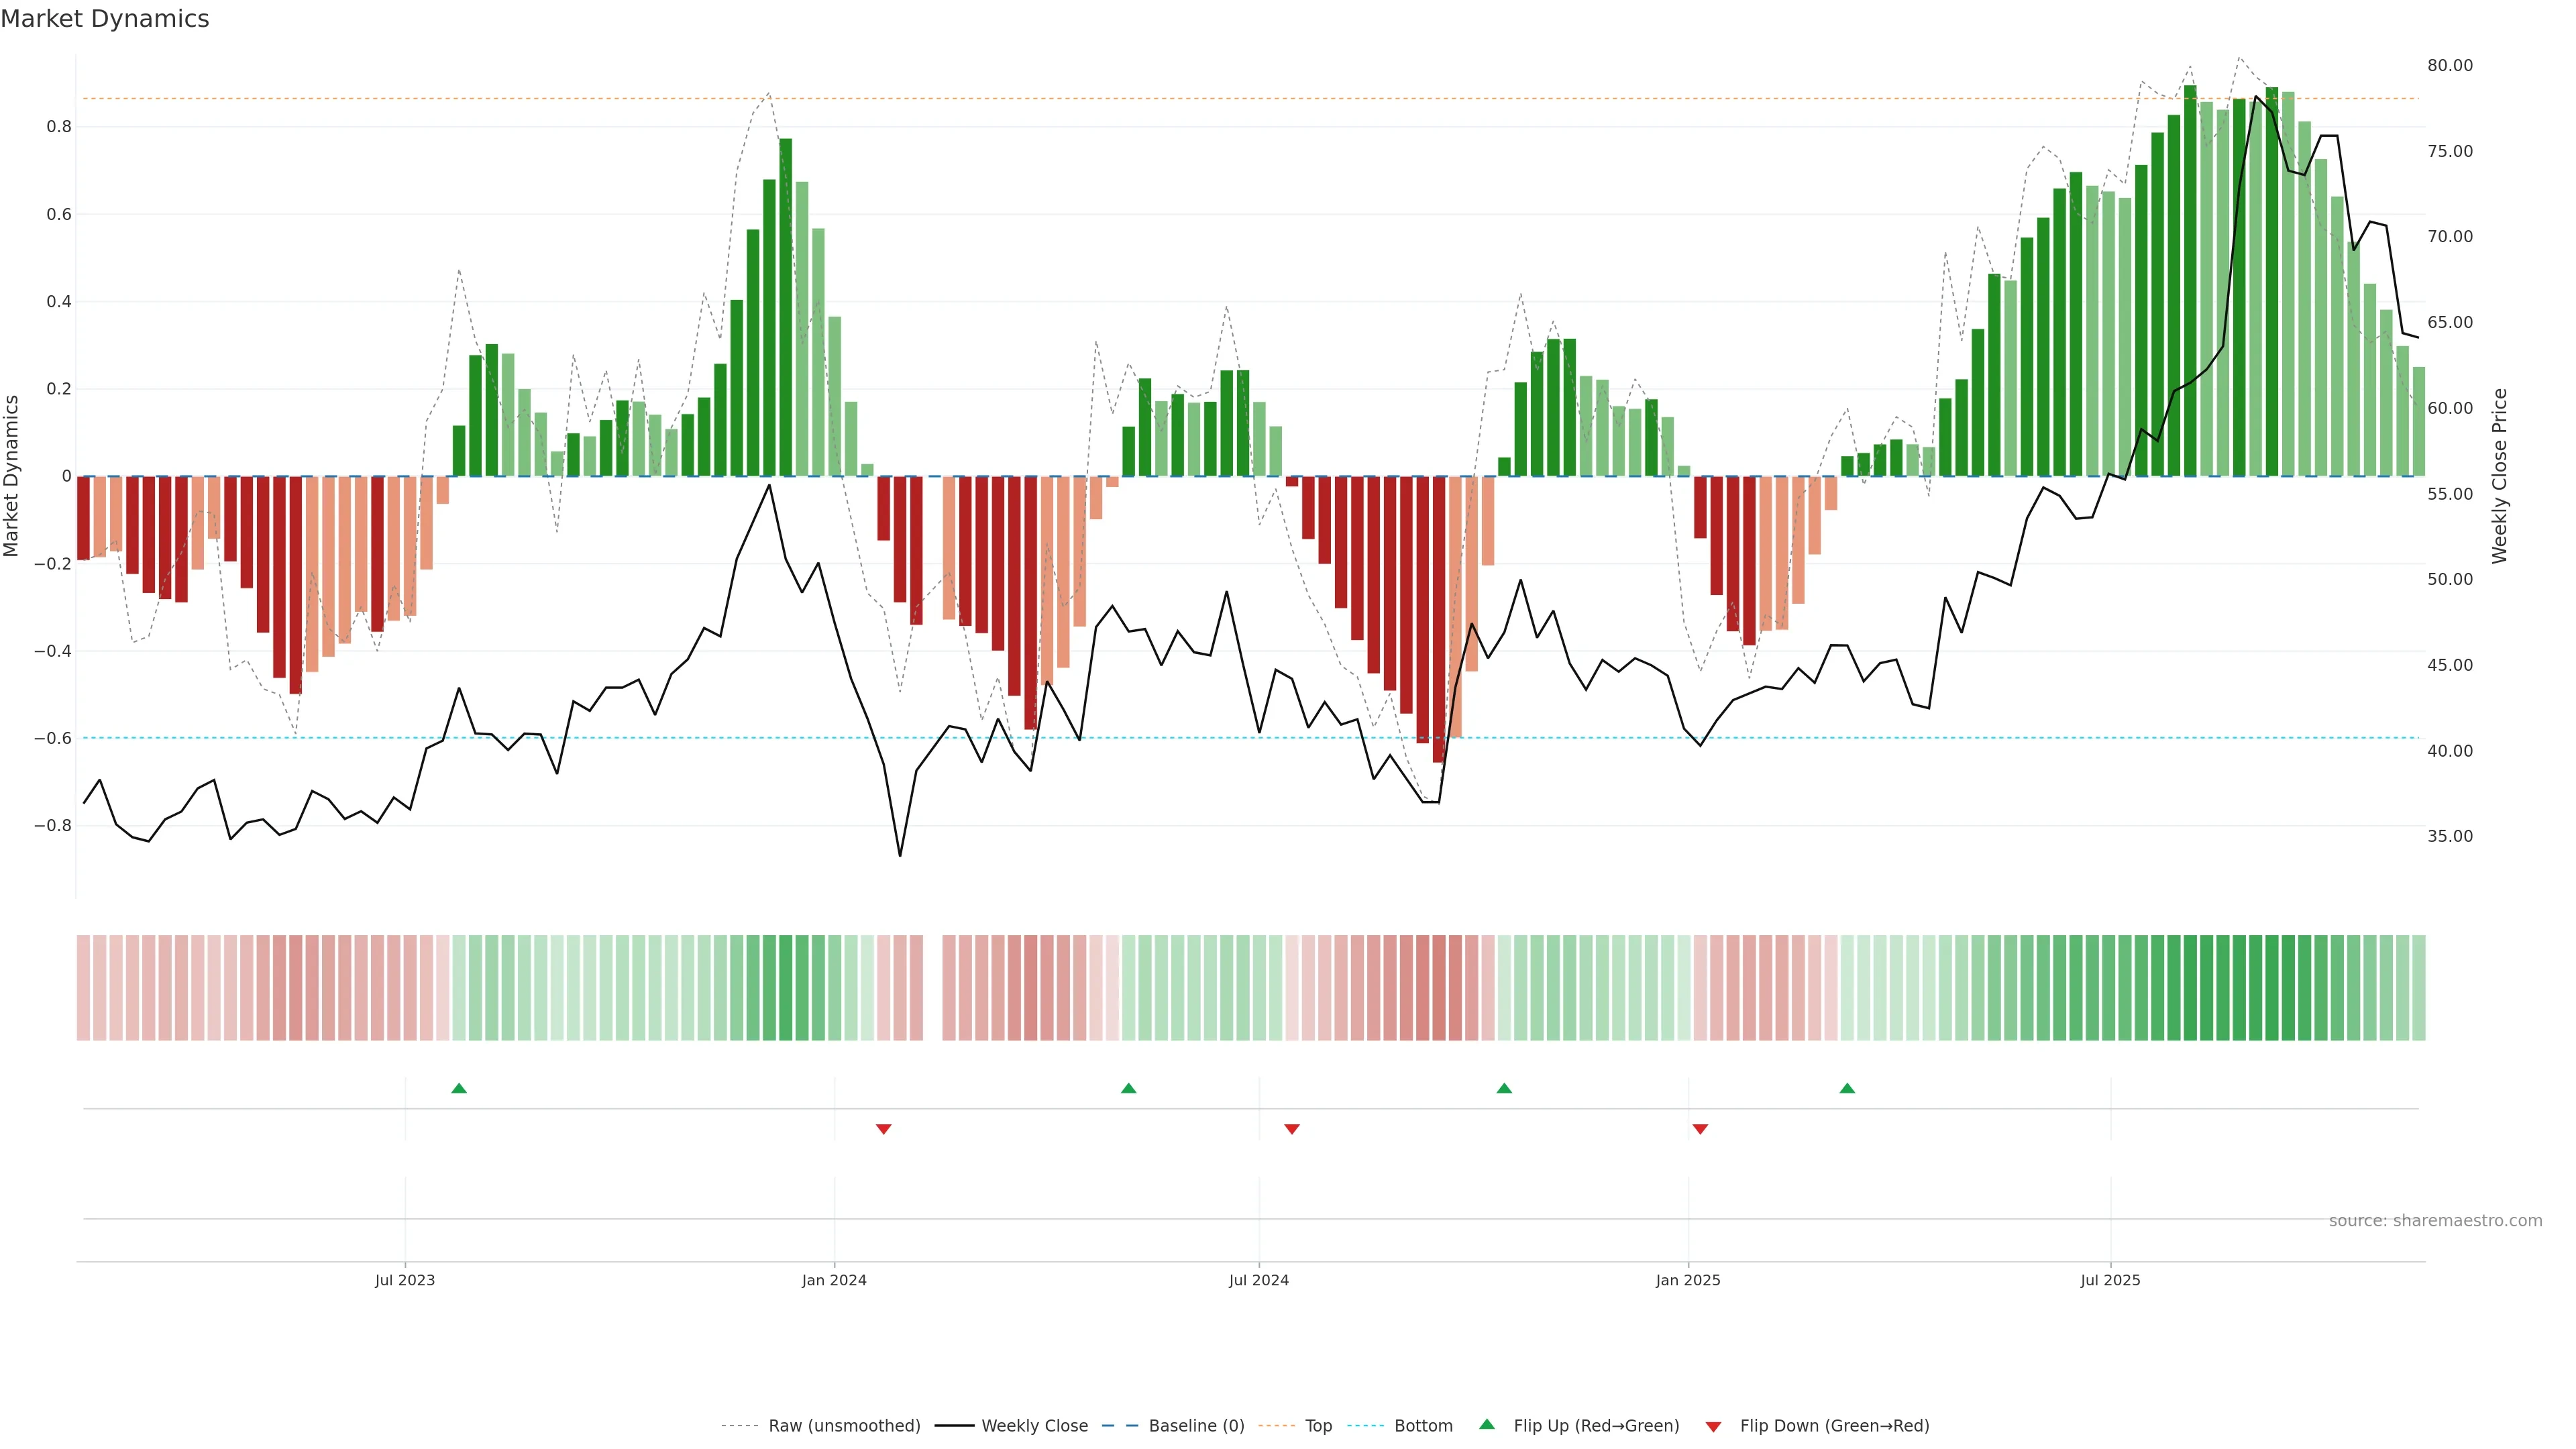Click the green triangle icon in the legend
The width and height of the screenshot is (2576, 1449).
point(1487,1425)
